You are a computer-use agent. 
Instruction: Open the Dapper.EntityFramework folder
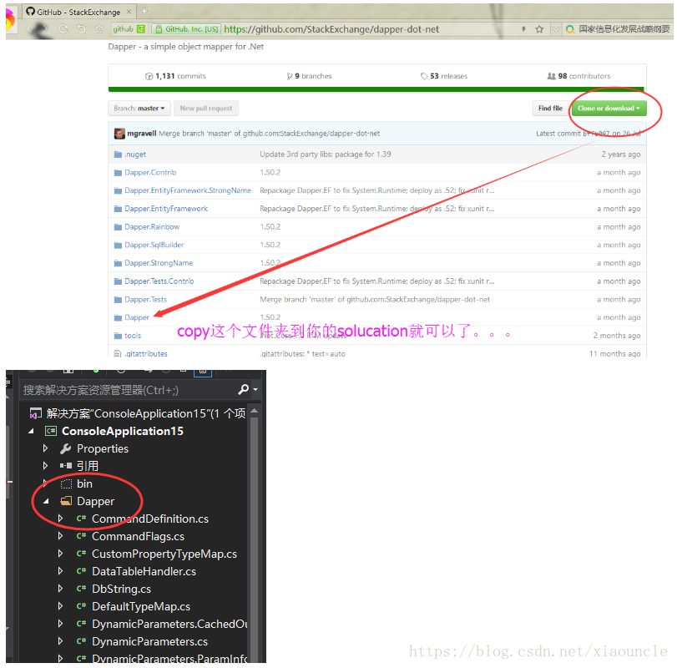166,209
